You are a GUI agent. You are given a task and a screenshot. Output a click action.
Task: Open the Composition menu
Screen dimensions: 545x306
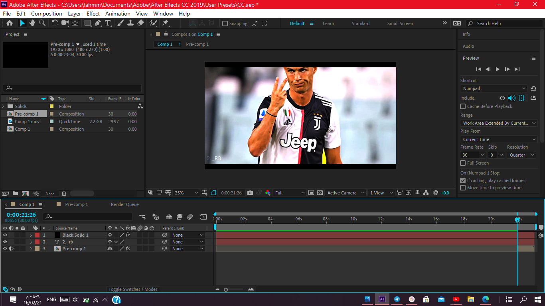tap(47, 14)
